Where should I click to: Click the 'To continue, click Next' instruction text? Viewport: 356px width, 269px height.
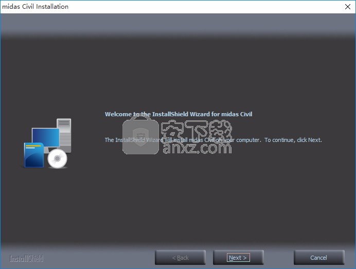(x=293, y=140)
